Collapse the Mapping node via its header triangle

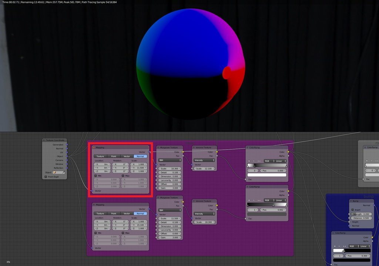[x=94, y=147]
